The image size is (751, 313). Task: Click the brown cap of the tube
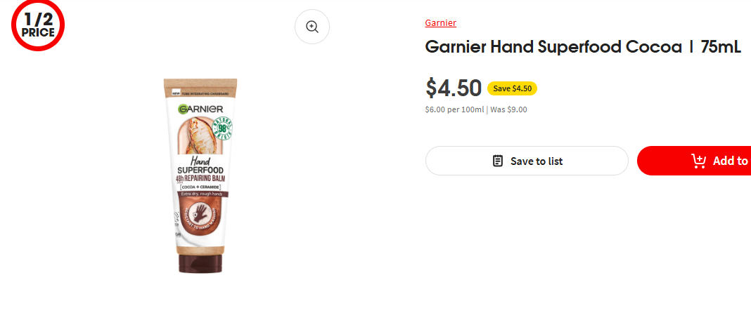point(200,263)
